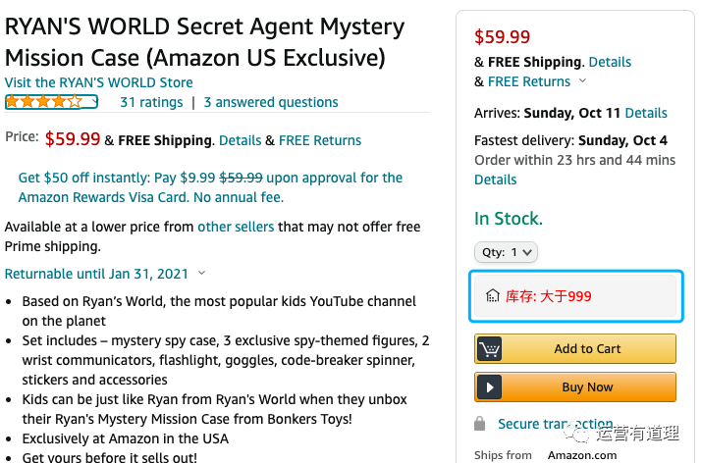Click the padlock secure transaction icon

(480, 424)
